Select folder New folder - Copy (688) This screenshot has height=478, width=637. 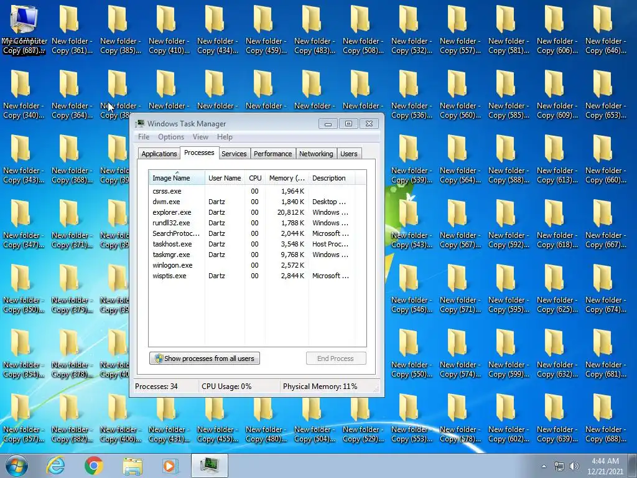coord(606,418)
